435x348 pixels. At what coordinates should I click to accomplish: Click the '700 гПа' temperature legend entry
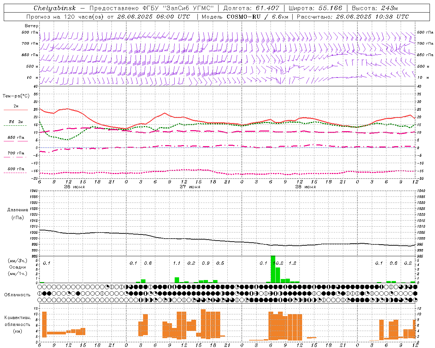click(x=16, y=153)
